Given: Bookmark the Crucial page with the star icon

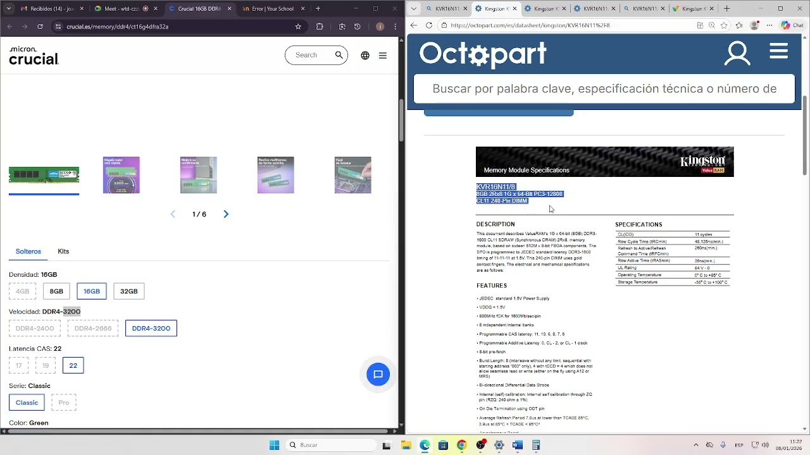Looking at the screenshot, I should pos(298,27).
